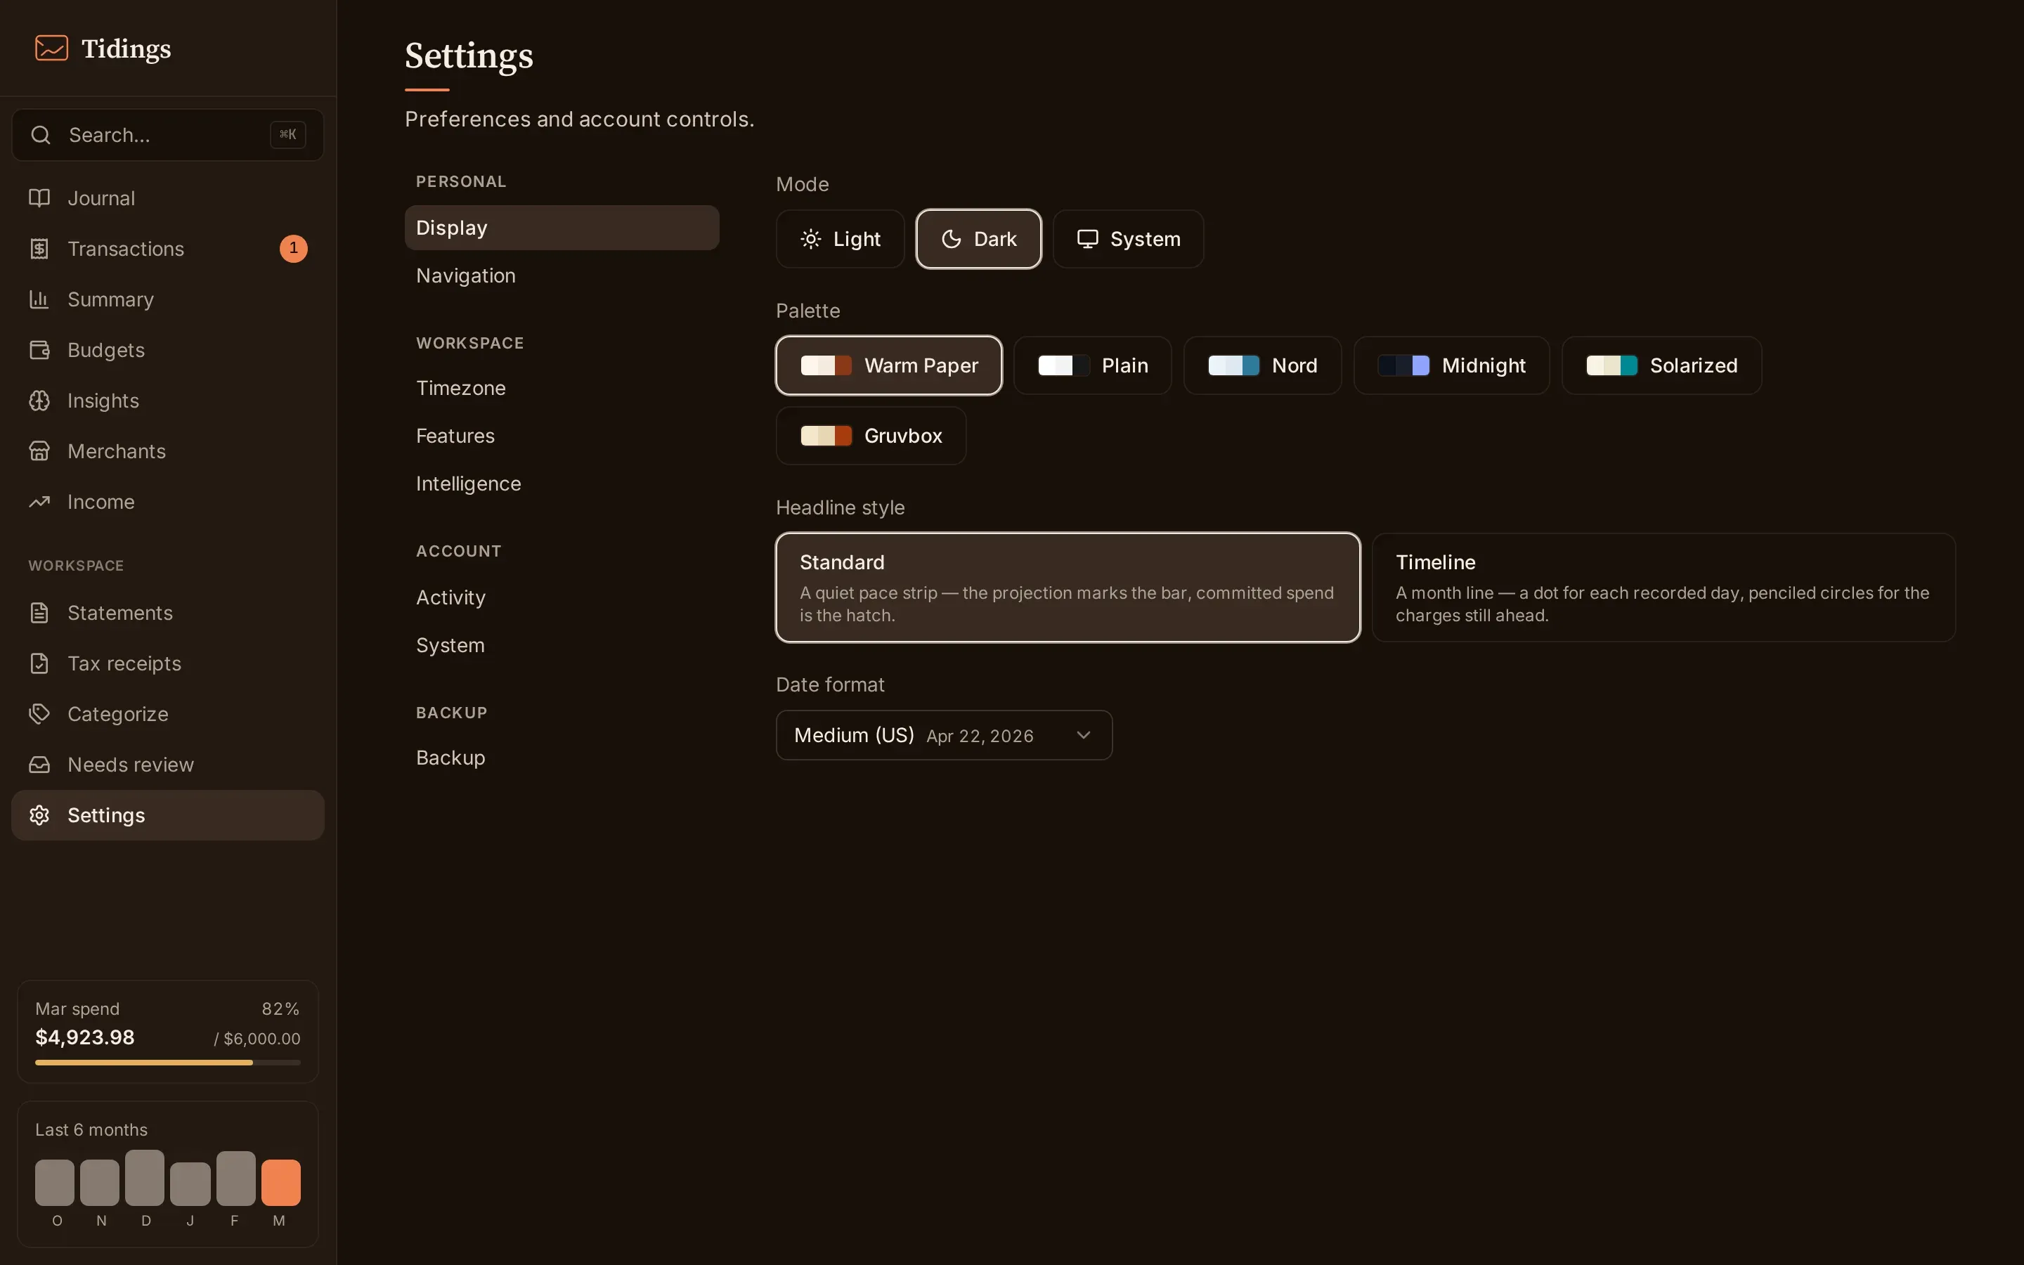This screenshot has width=2024, height=1265.
Task: Select the Dark mode option
Action: click(978, 239)
